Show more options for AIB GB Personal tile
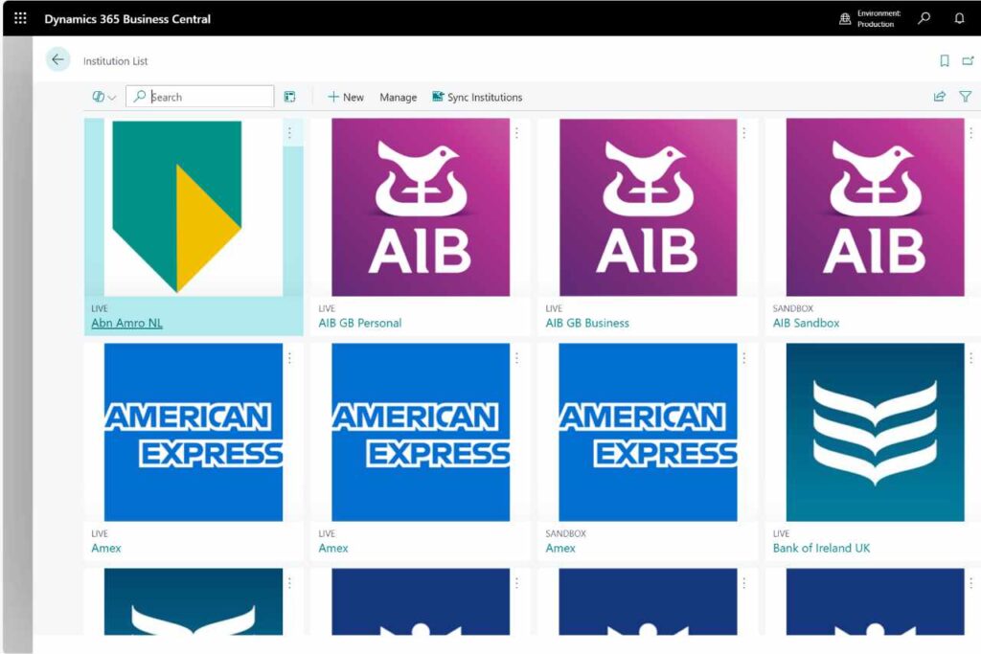 point(516,133)
